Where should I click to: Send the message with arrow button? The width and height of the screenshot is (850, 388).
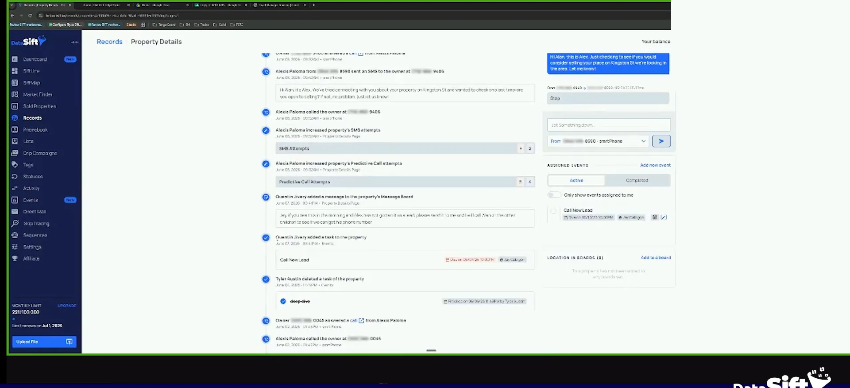[x=661, y=141]
